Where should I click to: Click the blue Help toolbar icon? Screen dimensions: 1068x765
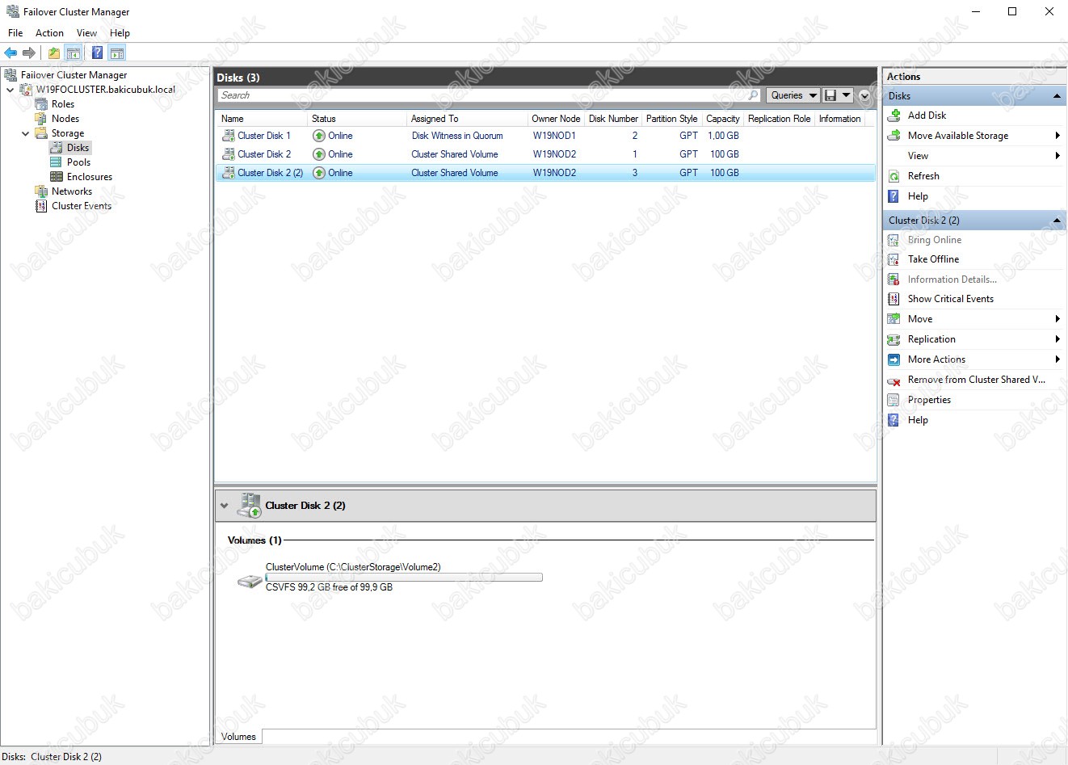97,53
